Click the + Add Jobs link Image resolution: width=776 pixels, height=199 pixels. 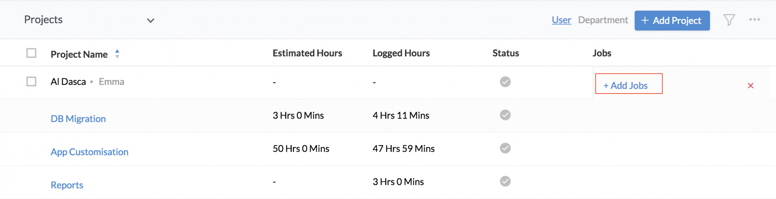point(625,85)
